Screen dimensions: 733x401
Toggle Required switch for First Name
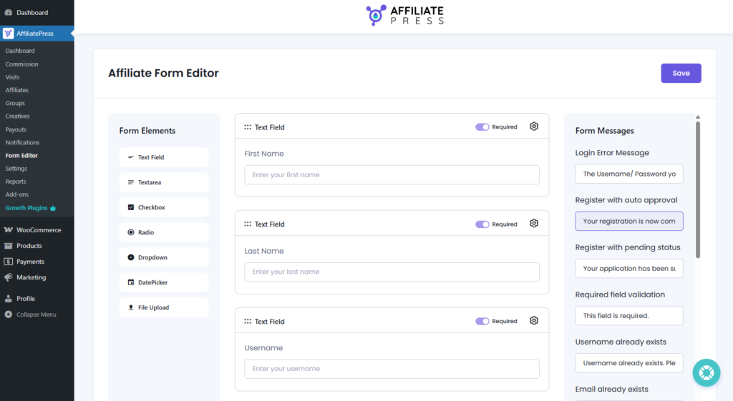pos(482,127)
